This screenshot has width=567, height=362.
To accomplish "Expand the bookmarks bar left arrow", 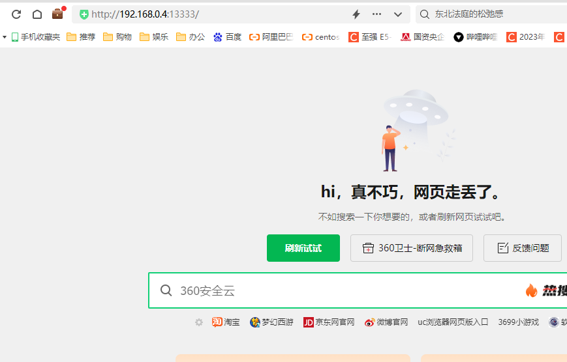I will [x=5, y=37].
